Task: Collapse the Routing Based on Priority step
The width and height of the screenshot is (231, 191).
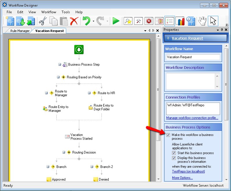Action: pos(58,77)
